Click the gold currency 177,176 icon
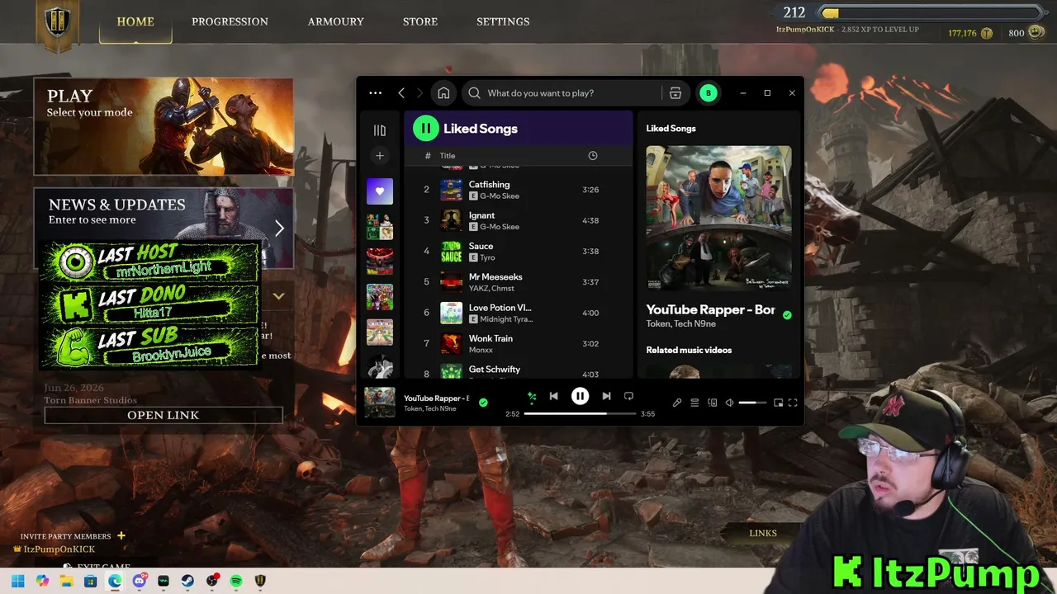Image resolution: width=1057 pixels, height=594 pixels. click(x=987, y=33)
